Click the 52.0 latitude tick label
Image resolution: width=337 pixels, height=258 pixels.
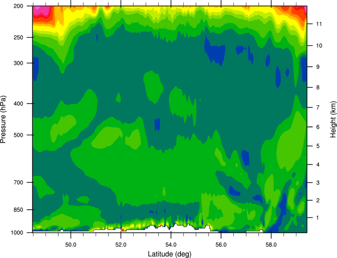click(121, 245)
